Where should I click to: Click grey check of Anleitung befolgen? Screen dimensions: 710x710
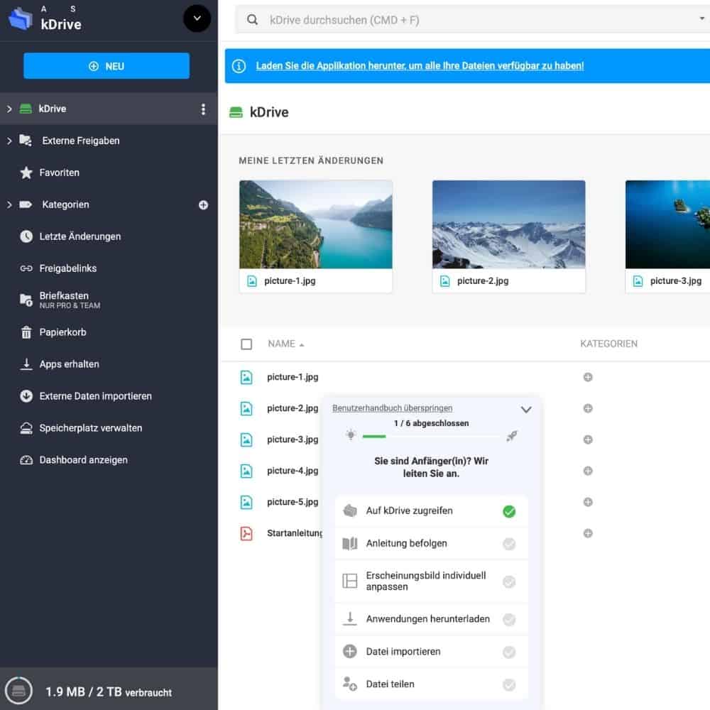509,544
